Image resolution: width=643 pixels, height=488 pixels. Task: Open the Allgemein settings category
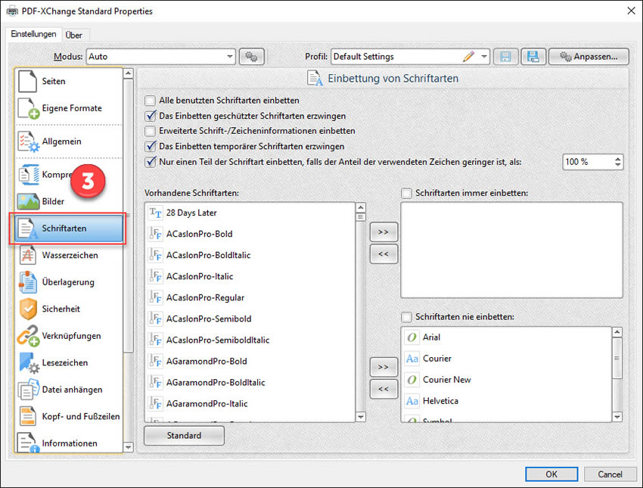pos(69,141)
